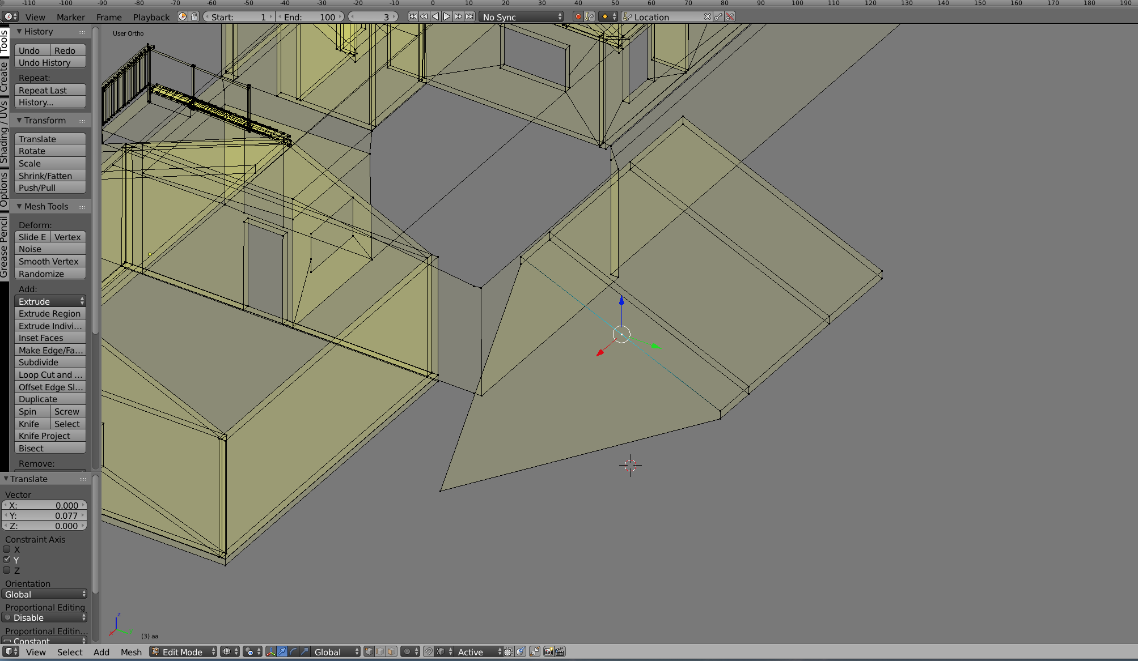Open the timeline editor type selector
The image size is (1138, 661).
pos(11,17)
